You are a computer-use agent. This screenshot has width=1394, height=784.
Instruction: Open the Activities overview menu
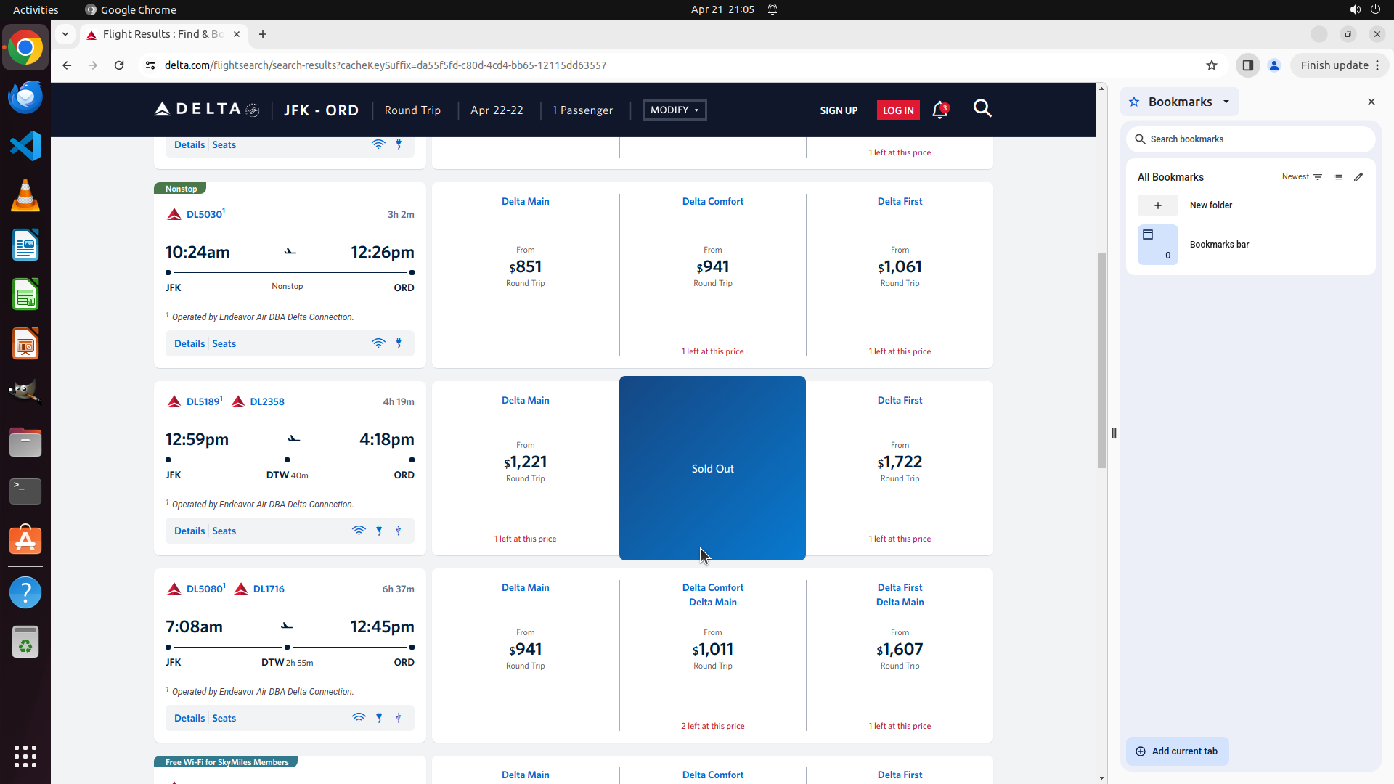click(x=36, y=9)
